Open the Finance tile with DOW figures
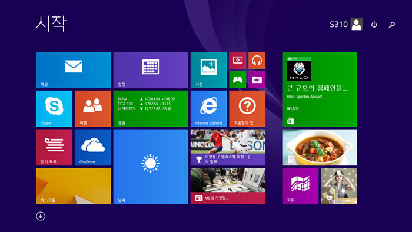 point(151,109)
